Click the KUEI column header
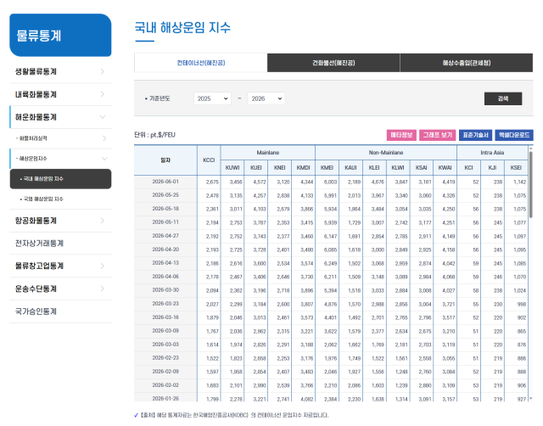543x426 pixels. [256, 168]
